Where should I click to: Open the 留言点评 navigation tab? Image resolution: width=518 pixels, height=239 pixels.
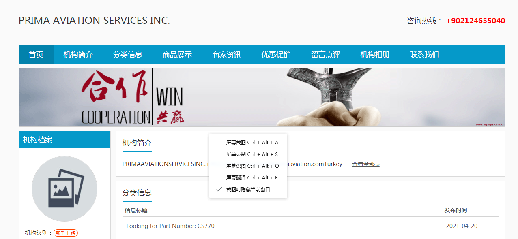[x=326, y=54]
